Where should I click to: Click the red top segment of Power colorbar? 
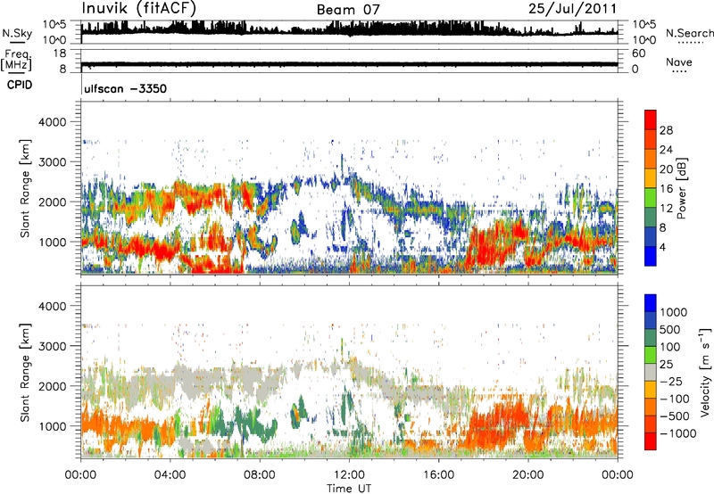click(651, 119)
